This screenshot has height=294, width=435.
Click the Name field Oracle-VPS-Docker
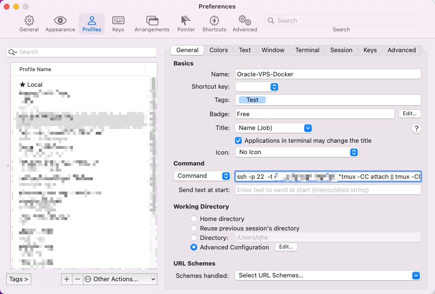tap(328, 74)
